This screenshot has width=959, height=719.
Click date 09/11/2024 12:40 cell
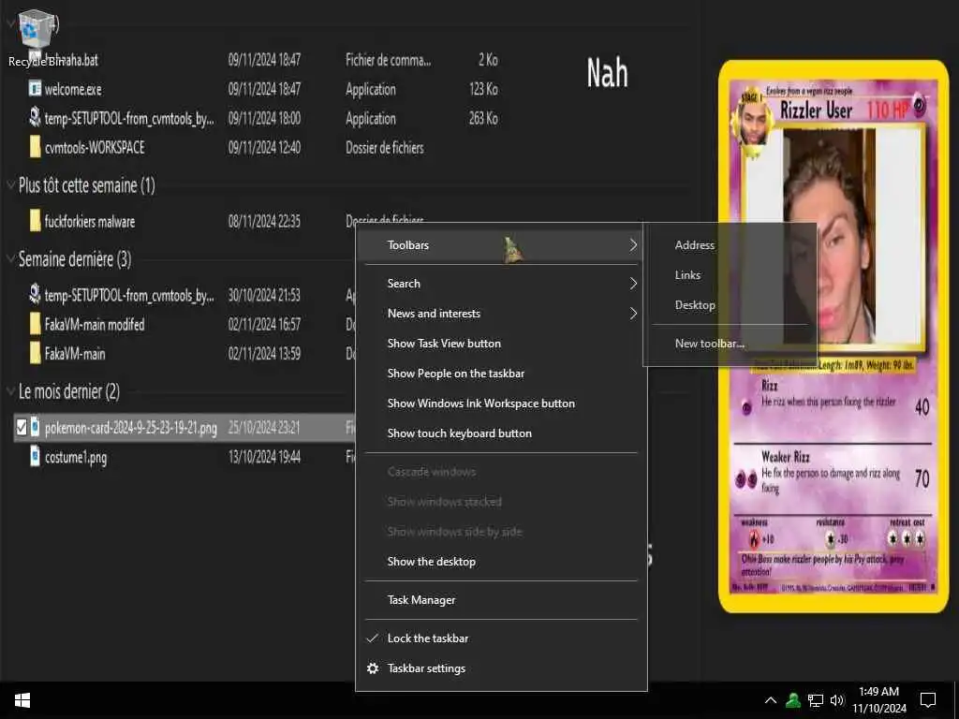pos(264,147)
